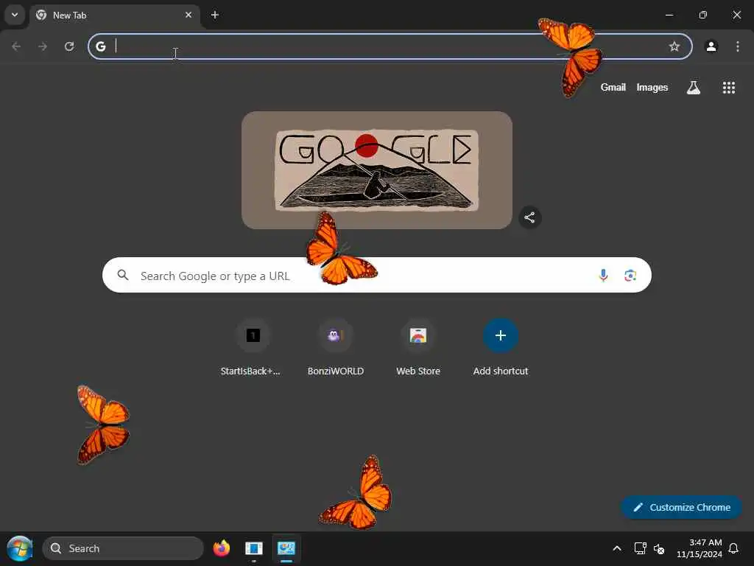Open the Google apps grid
Screen dimensions: 754x566
pyautogui.click(x=729, y=88)
